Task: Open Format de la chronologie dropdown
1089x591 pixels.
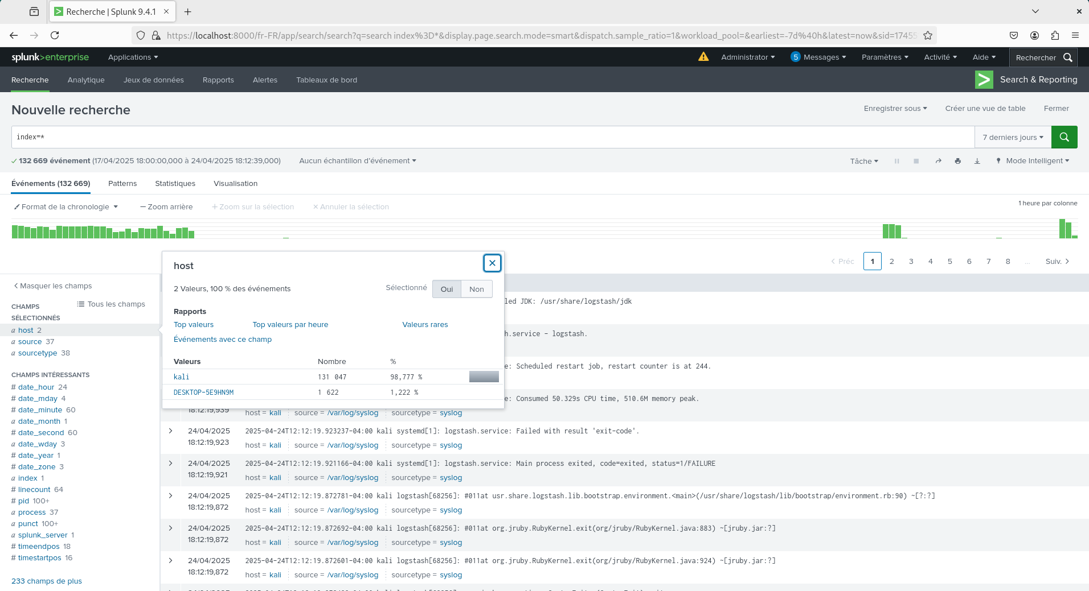Action: coord(66,207)
